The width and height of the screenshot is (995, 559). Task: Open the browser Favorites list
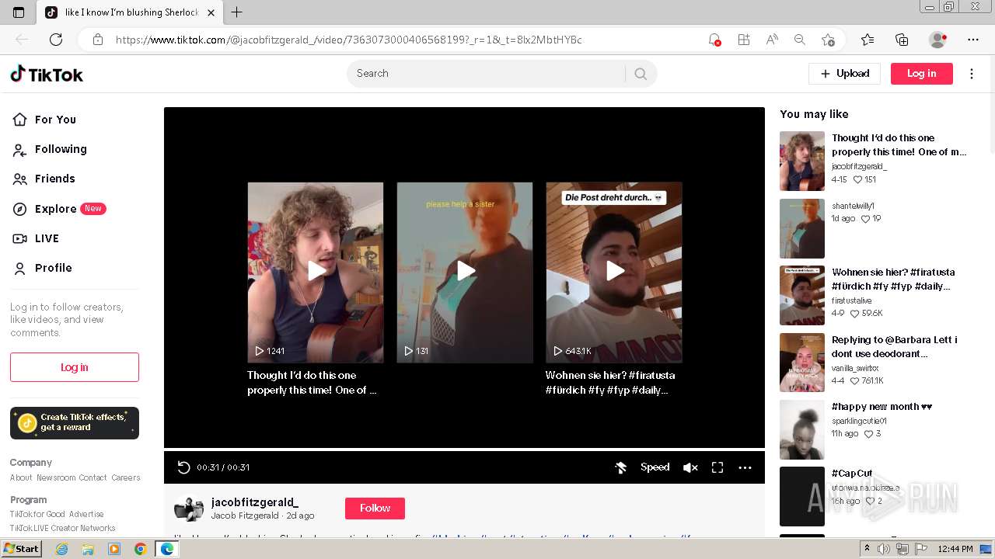pyautogui.click(x=868, y=40)
